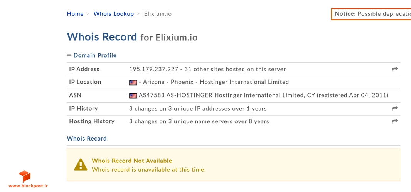Click the orange Blockpost cube logo
This screenshot has width=411, height=192.
pyautogui.click(x=25, y=177)
